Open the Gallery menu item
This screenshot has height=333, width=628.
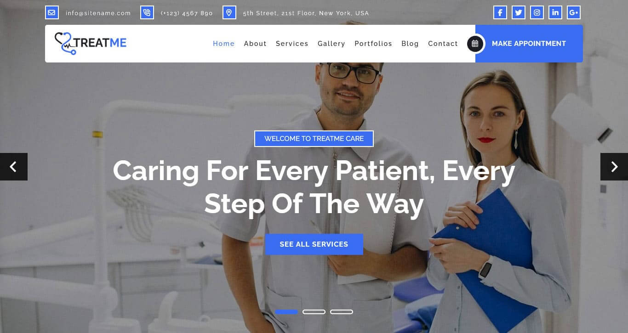(331, 44)
